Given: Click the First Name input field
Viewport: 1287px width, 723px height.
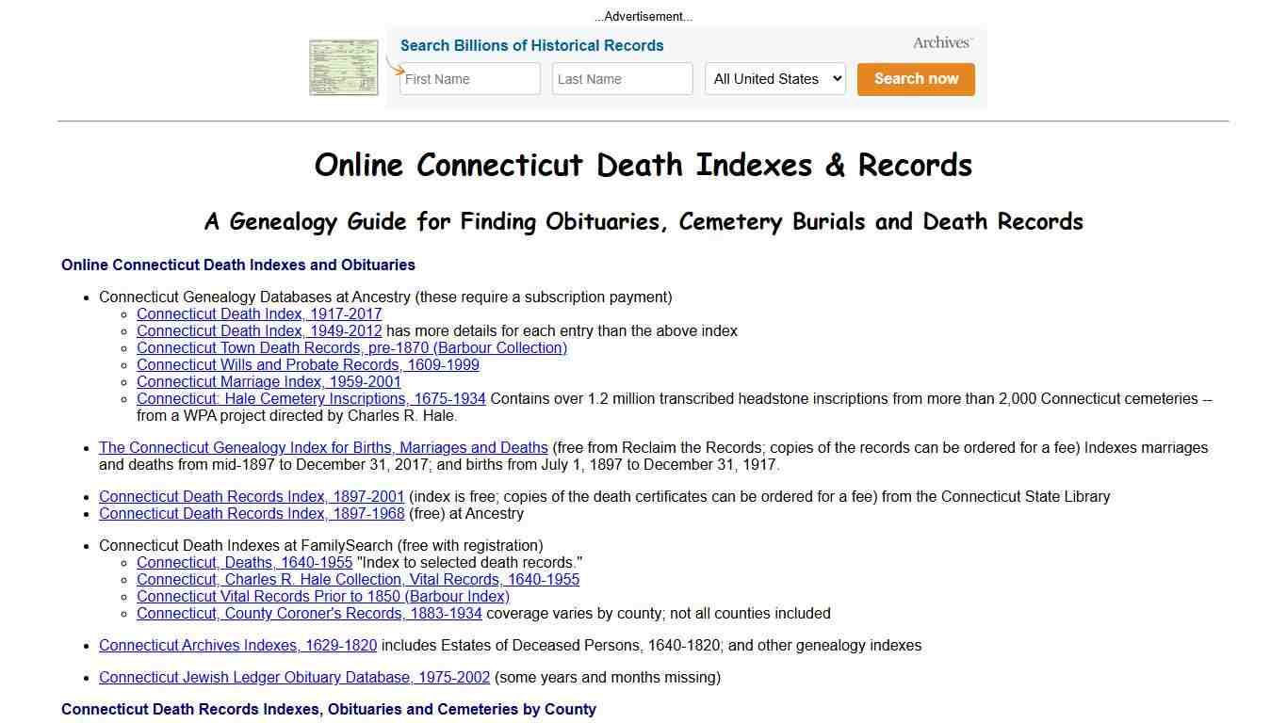Looking at the screenshot, I should [x=469, y=79].
